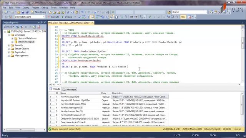Select the Ноутбук Asus D345 cell
Image resolution: width=246 pixels, height=138 pixels.
tap(80, 97)
